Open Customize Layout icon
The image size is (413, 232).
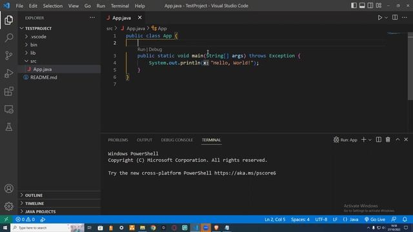pos(379,6)
